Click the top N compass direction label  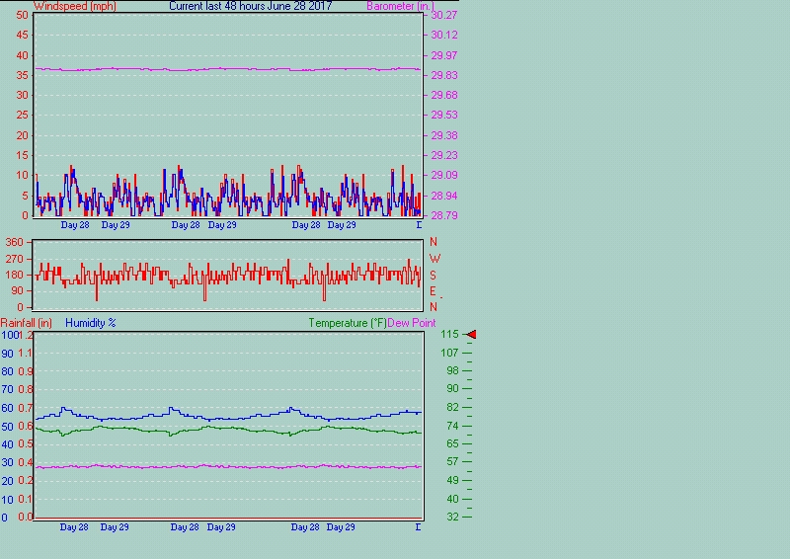(434, 243)
